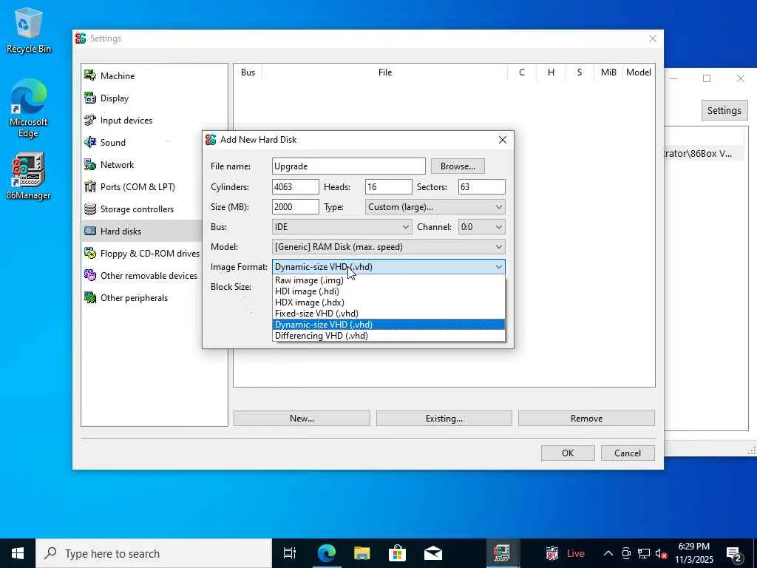Click the File column header

pos(384,72)
